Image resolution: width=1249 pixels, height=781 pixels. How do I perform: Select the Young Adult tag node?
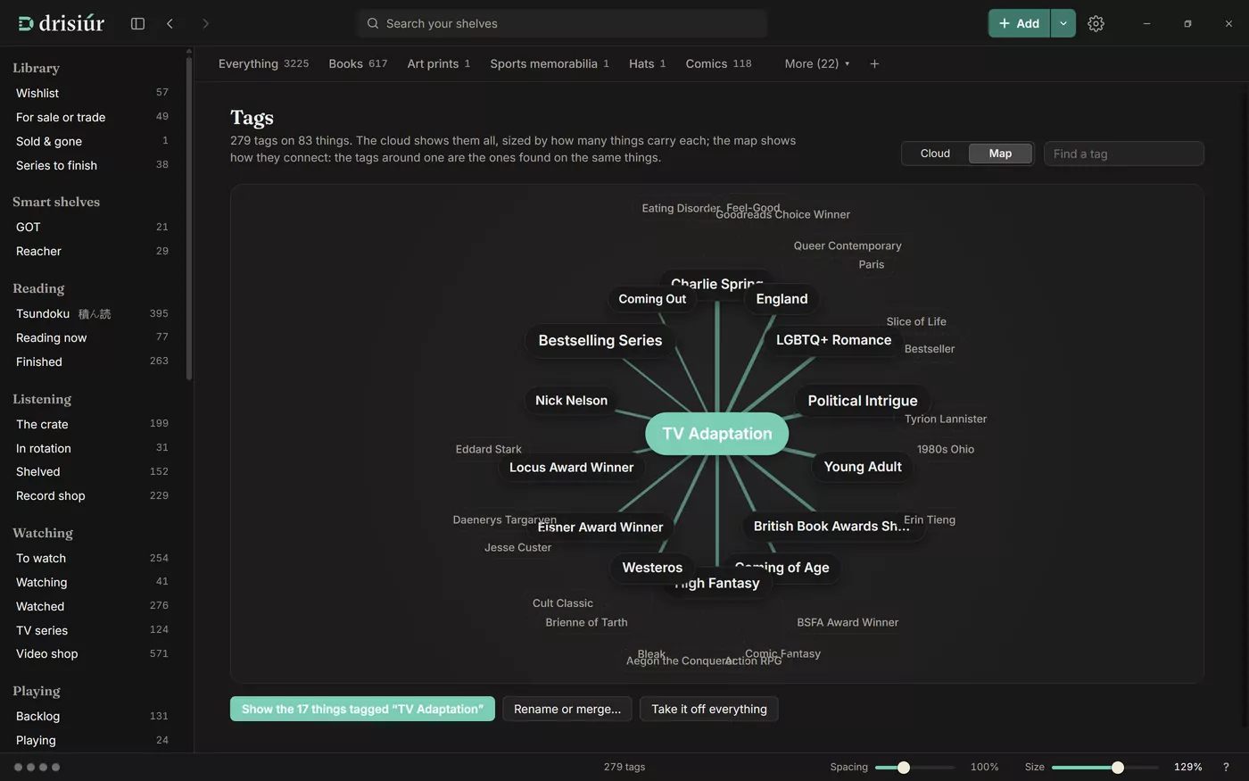tap(863, 467)
